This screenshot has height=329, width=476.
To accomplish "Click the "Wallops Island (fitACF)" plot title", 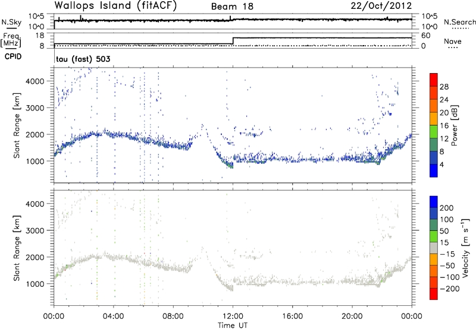I will [x=115, y=5].
